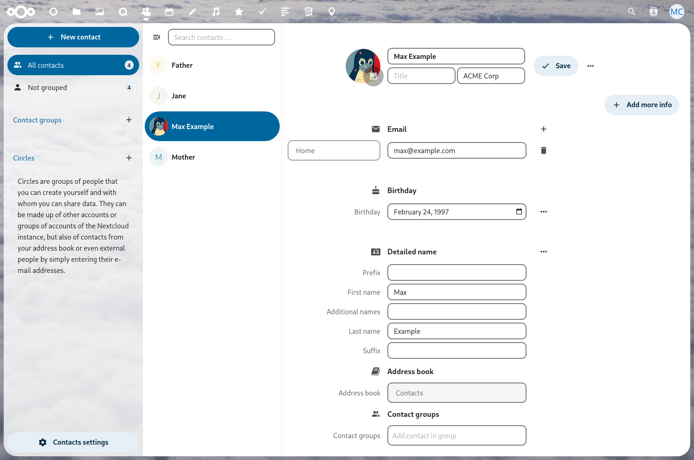The height and width of the screenshot is (460, 694).
Task: Open the Address book Contacts dropdown
Action: (456, 393)
